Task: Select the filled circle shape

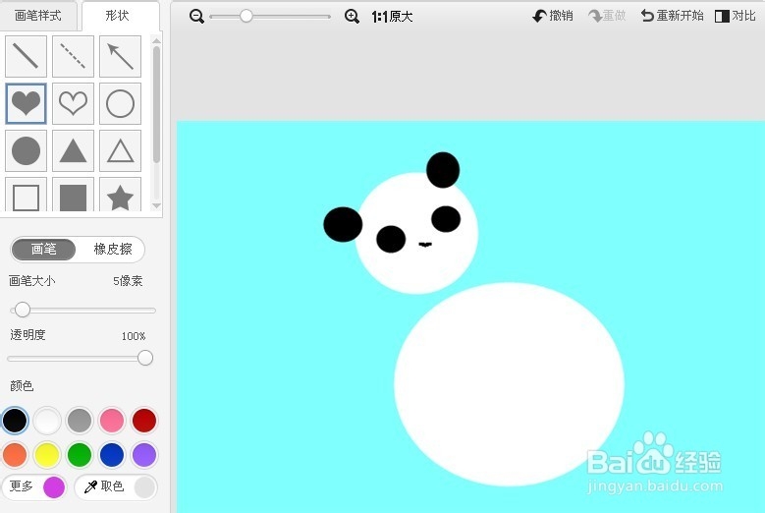Action: [x=26, y=150]
